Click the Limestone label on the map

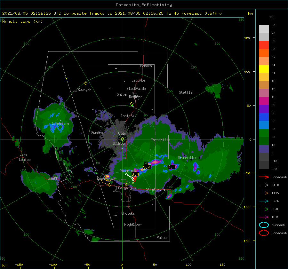pos(60,123)
